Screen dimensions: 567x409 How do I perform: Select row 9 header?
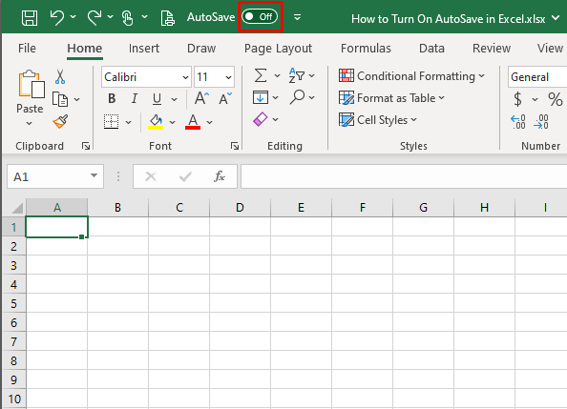coord(13,379)
